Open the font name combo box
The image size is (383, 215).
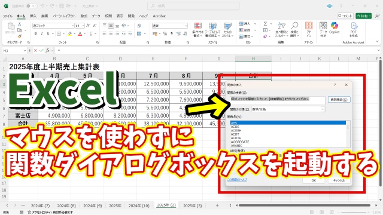[x=53, y=25]
